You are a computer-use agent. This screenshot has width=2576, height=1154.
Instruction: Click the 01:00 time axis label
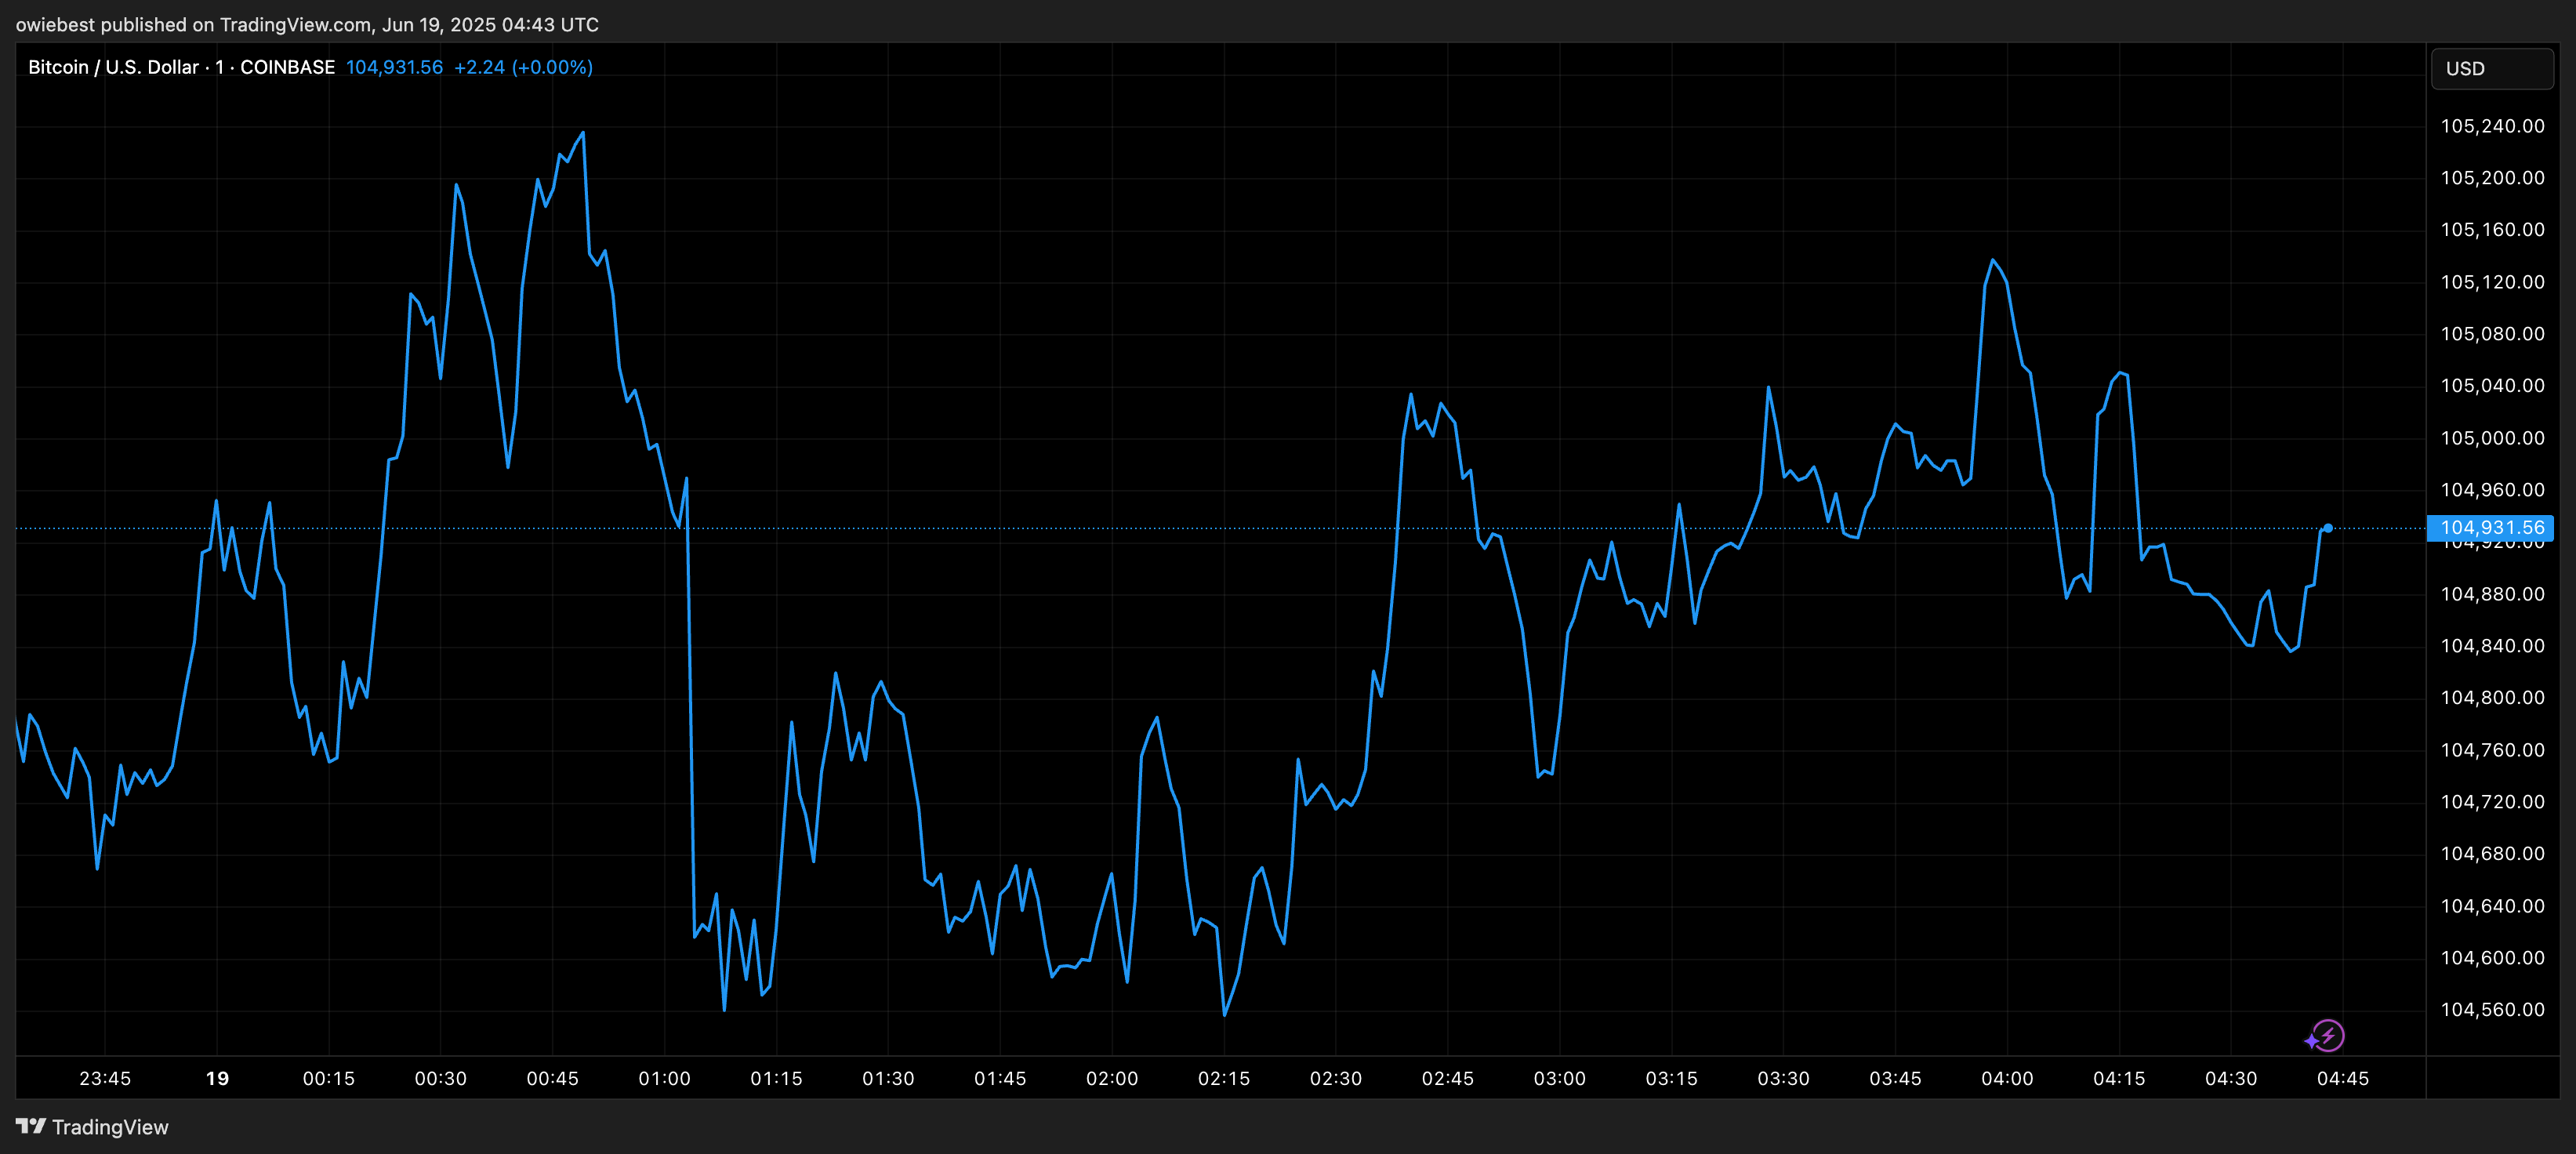665,1079
